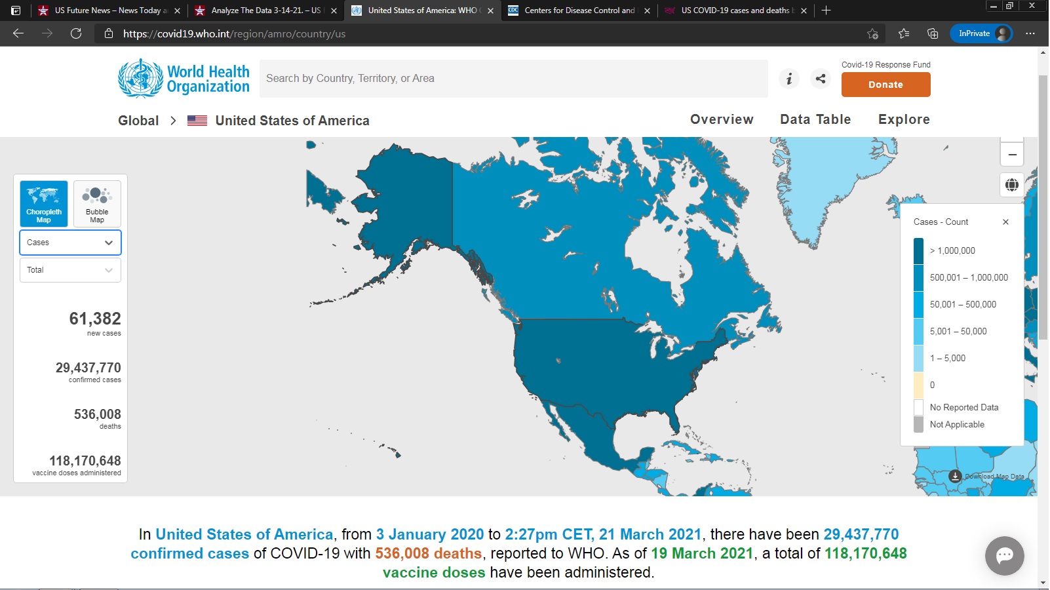Switch to Choropleth Map view
Viewport: 1050px width, 590px height.
tap(44, 204)
